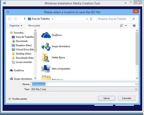
Task: Open Downloads (Mac) favorite
Action: click(x=25, y=58)
